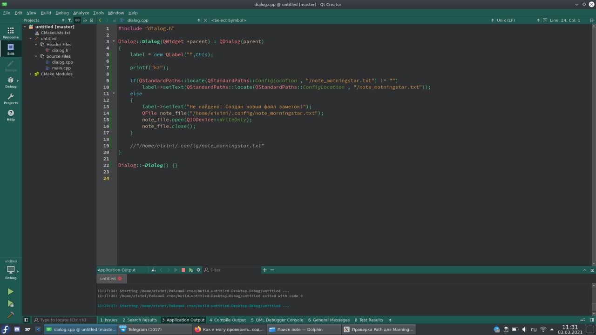Open main.cpp in project tree
The width and height of the screenshot is (596, 335).
[x=61, y=68]
